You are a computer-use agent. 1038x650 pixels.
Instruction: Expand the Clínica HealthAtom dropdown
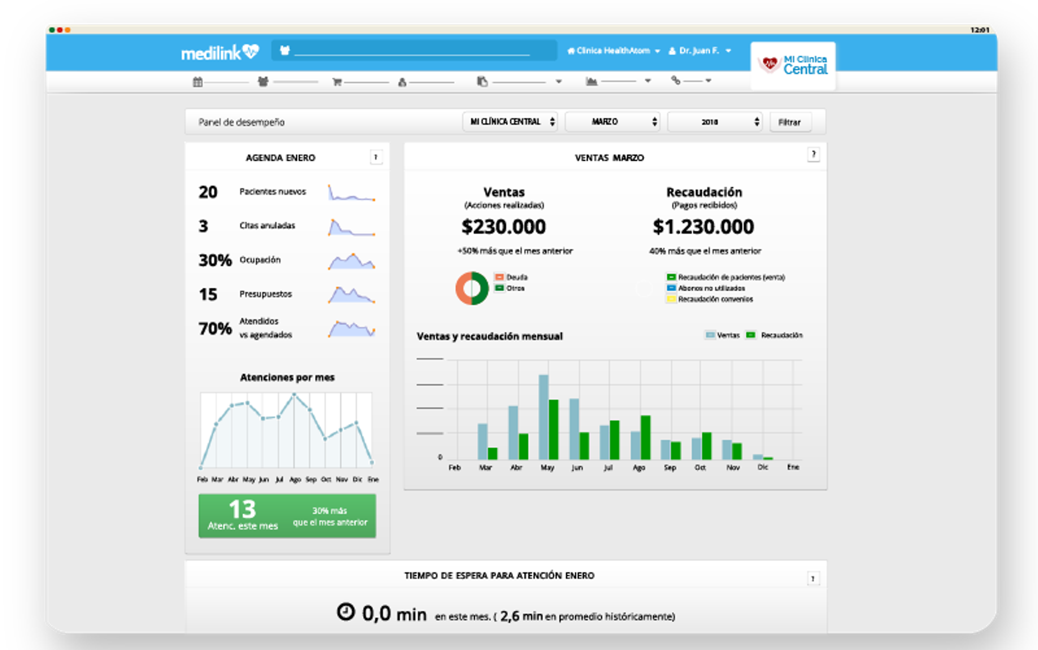point(613,51)
